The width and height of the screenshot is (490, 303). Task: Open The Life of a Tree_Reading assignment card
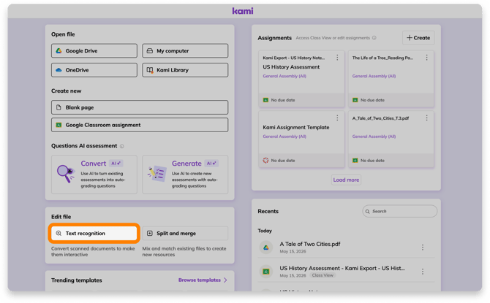tap(391, 79)
